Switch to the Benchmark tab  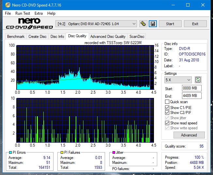tap(16, 37)
